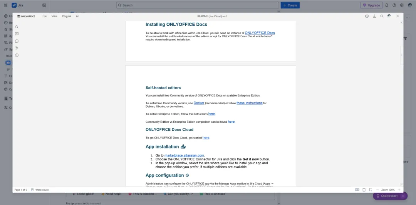Follow 'these instructions' link
Image resolution: width=416 pixels, height=205 pixels.
click(249, 103)
